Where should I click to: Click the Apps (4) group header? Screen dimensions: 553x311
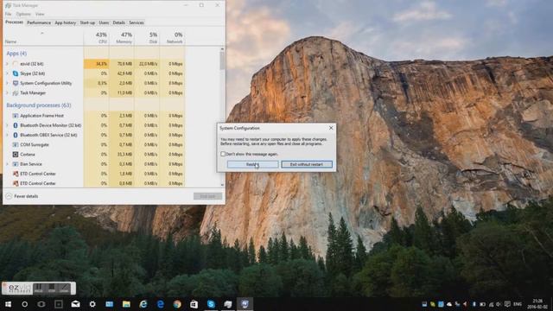point(16,54)
